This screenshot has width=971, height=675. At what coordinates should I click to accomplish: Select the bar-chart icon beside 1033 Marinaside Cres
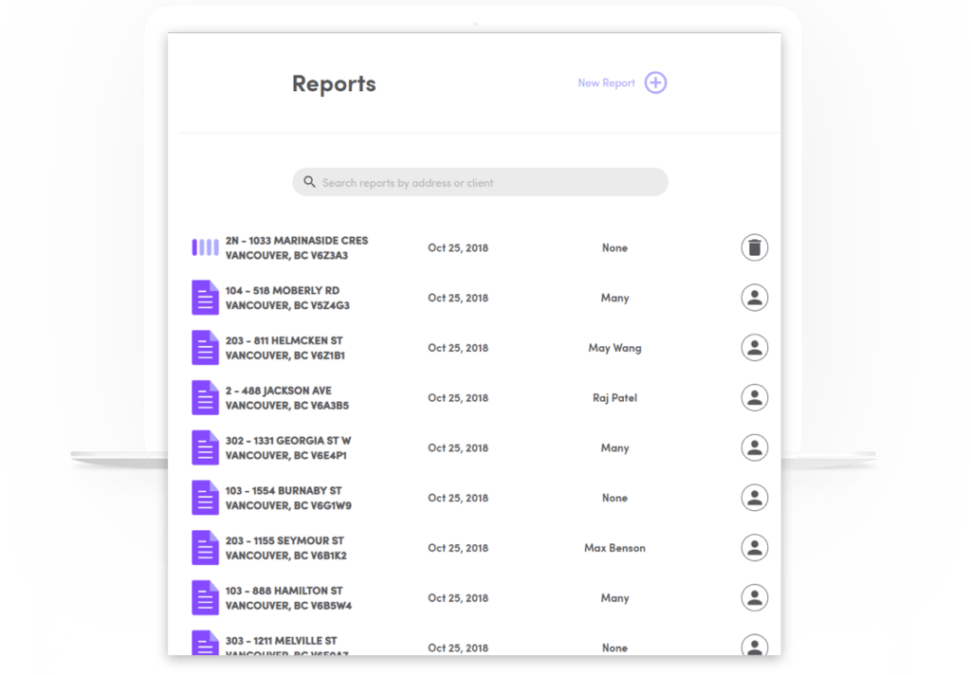(x=205, y=246)
